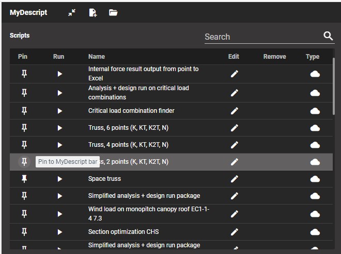Select 'Truss, 4 points (K, KT, K2T, N)' name
Viewport: 341px width, 254px height.
(x=128, y=145)
